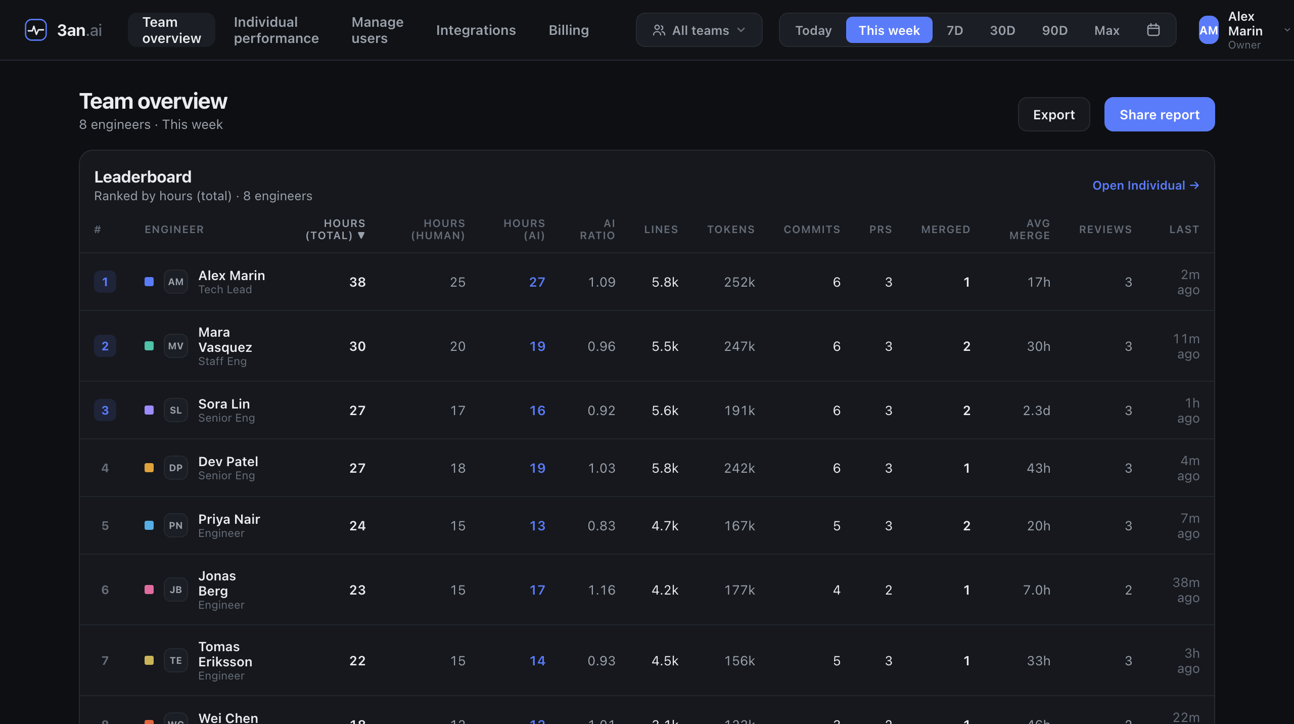The height and width of the screenshot is (724, 1294).
Task: Click Jonas Berg's 1.16 AI ratio value
Action: (x=602, y=590)
